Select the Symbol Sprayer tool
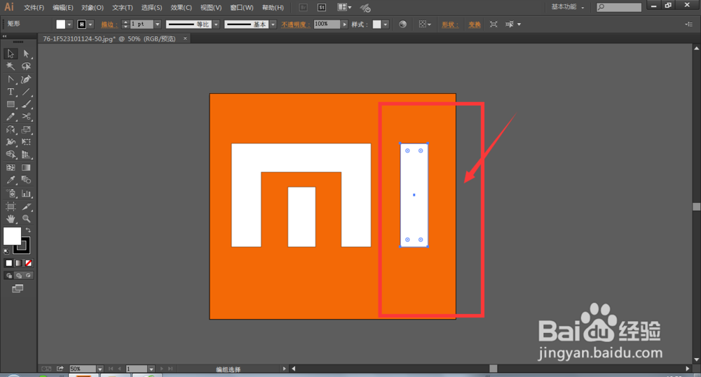The height and width of the screenshot is (377, 701). (x=11, y=194)
